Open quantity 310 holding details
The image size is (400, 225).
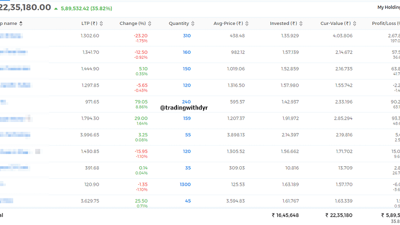pyautogui.click(x=187, y=36)
